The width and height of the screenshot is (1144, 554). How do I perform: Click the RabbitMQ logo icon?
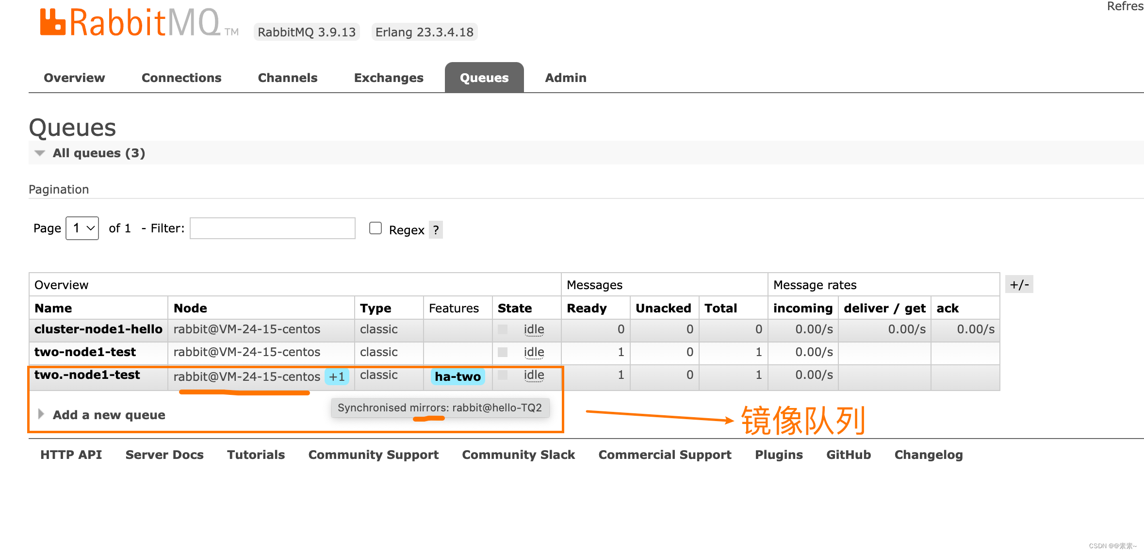click(52, 22)
